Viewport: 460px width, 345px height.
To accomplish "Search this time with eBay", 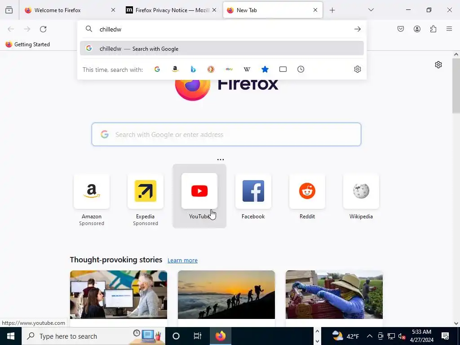I will click(229, 69).
